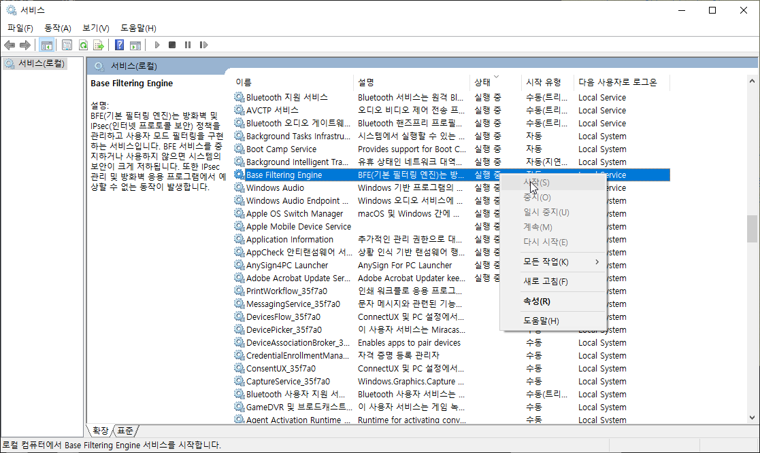760x453 pixels.
Task: Switch to the 표준 tab
Action: click(x=125, y=431)
